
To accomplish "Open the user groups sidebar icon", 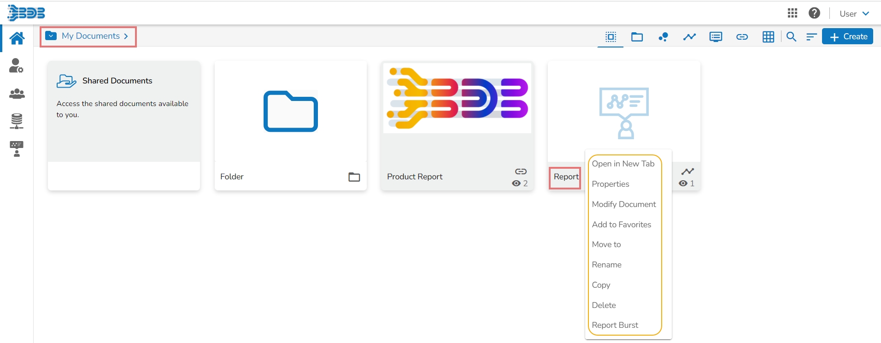I will [17, 94].
